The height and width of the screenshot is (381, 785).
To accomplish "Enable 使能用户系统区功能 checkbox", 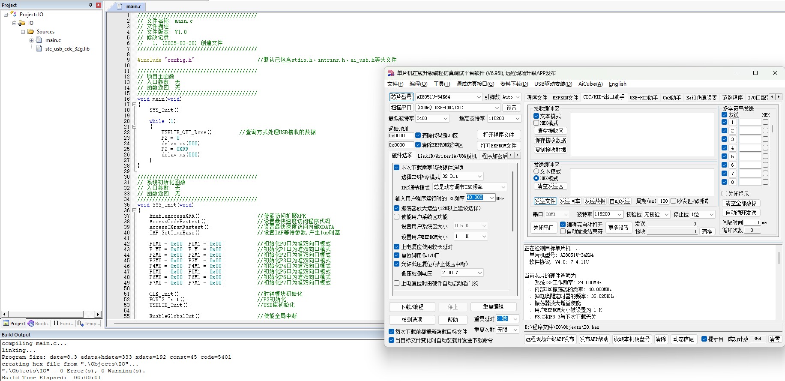I will click(x=397, y=217).
